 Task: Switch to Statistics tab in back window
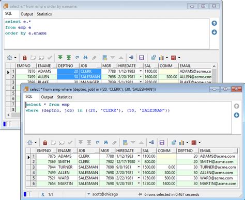(x=44, y=14)
